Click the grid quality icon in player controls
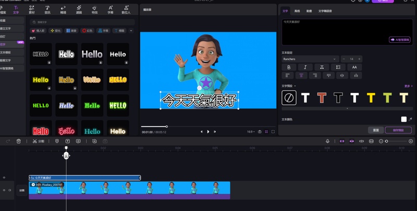This screenshot has width=417, height=211. (x=266, y=132)
